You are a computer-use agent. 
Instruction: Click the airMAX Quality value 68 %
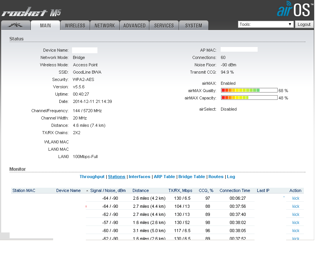tap(283, 91)
